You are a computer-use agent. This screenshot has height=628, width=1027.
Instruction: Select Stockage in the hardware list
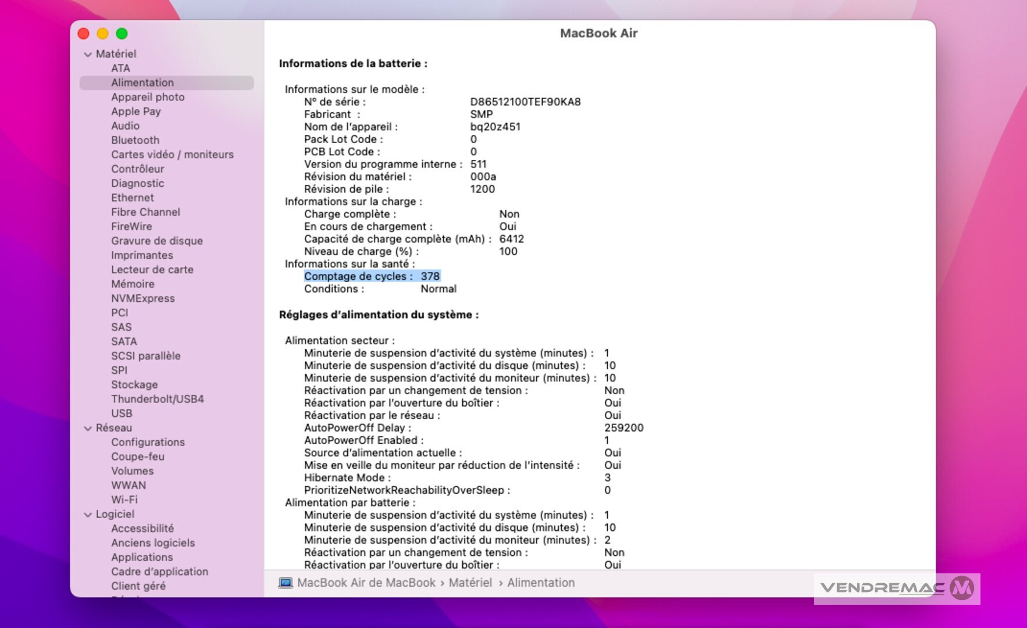(x=134, y=384)
